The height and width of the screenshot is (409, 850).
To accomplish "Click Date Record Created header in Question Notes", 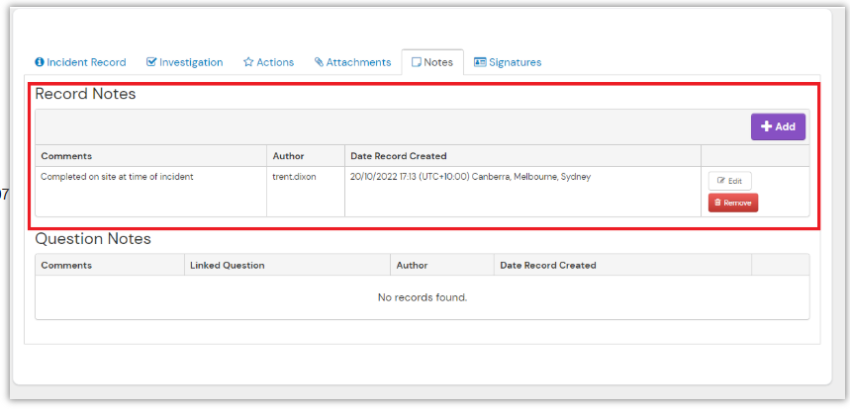I will (x=547, y=265).
